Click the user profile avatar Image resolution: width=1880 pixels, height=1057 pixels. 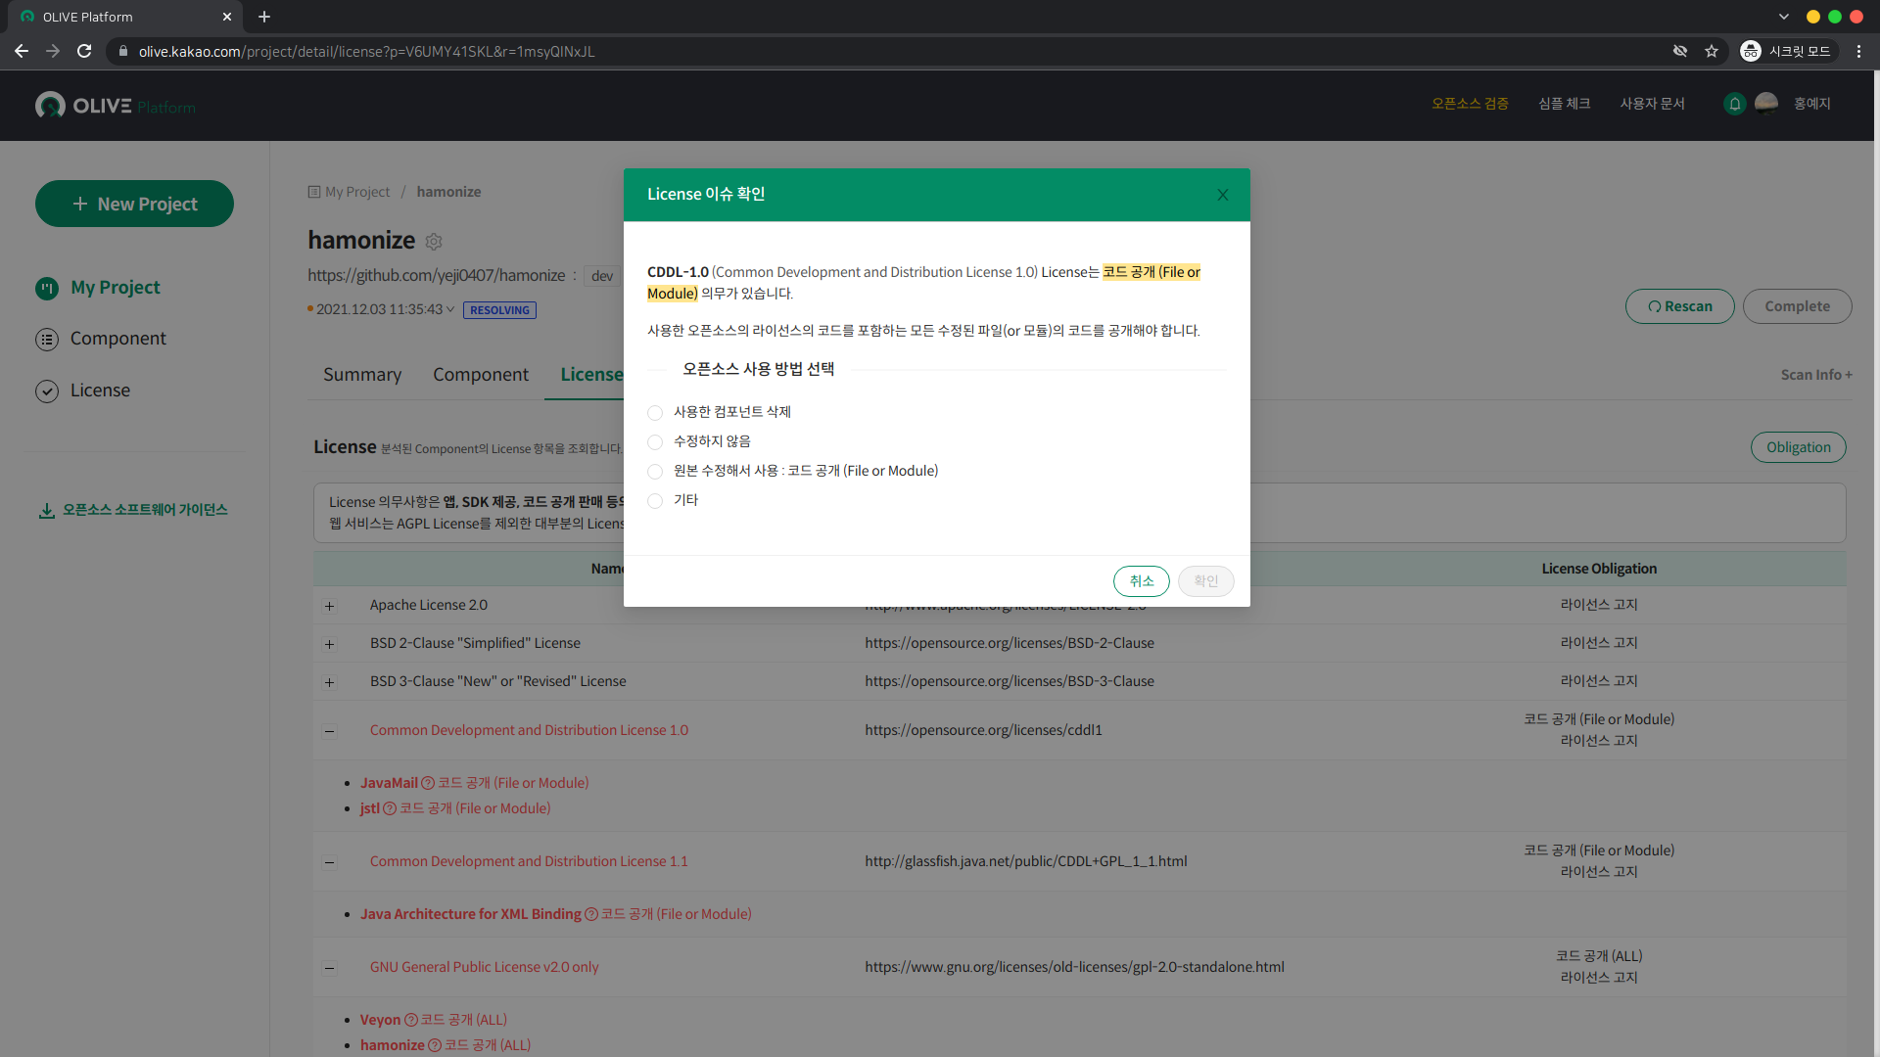[x=1766, y=104]
